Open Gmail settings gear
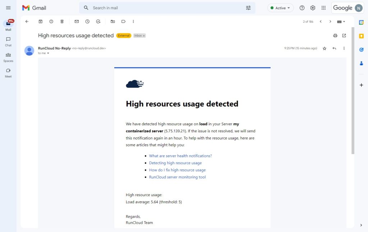This screenshot has height=232, width=368. [x=313, y=8]
